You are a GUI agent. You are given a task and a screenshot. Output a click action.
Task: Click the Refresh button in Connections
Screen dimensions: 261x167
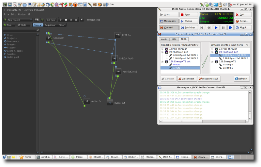pos(242,79)
